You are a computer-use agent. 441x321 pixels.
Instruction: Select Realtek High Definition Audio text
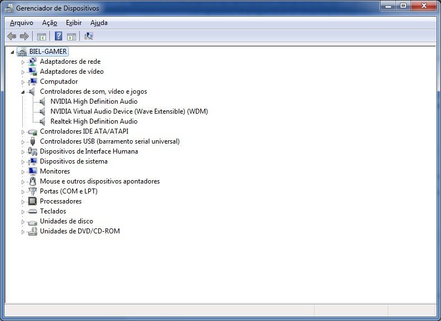pos(94,121)
